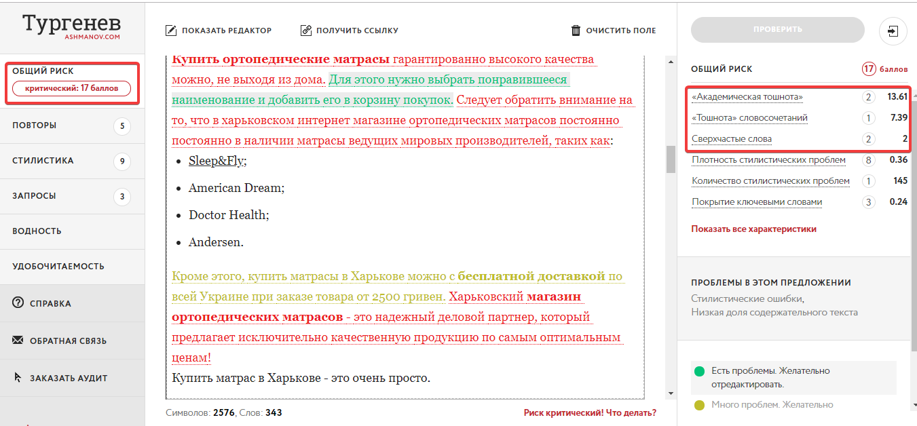Click the Проблемы в этом предложении heading
Viewport: 917px width, 426px height.
[771, 283]
